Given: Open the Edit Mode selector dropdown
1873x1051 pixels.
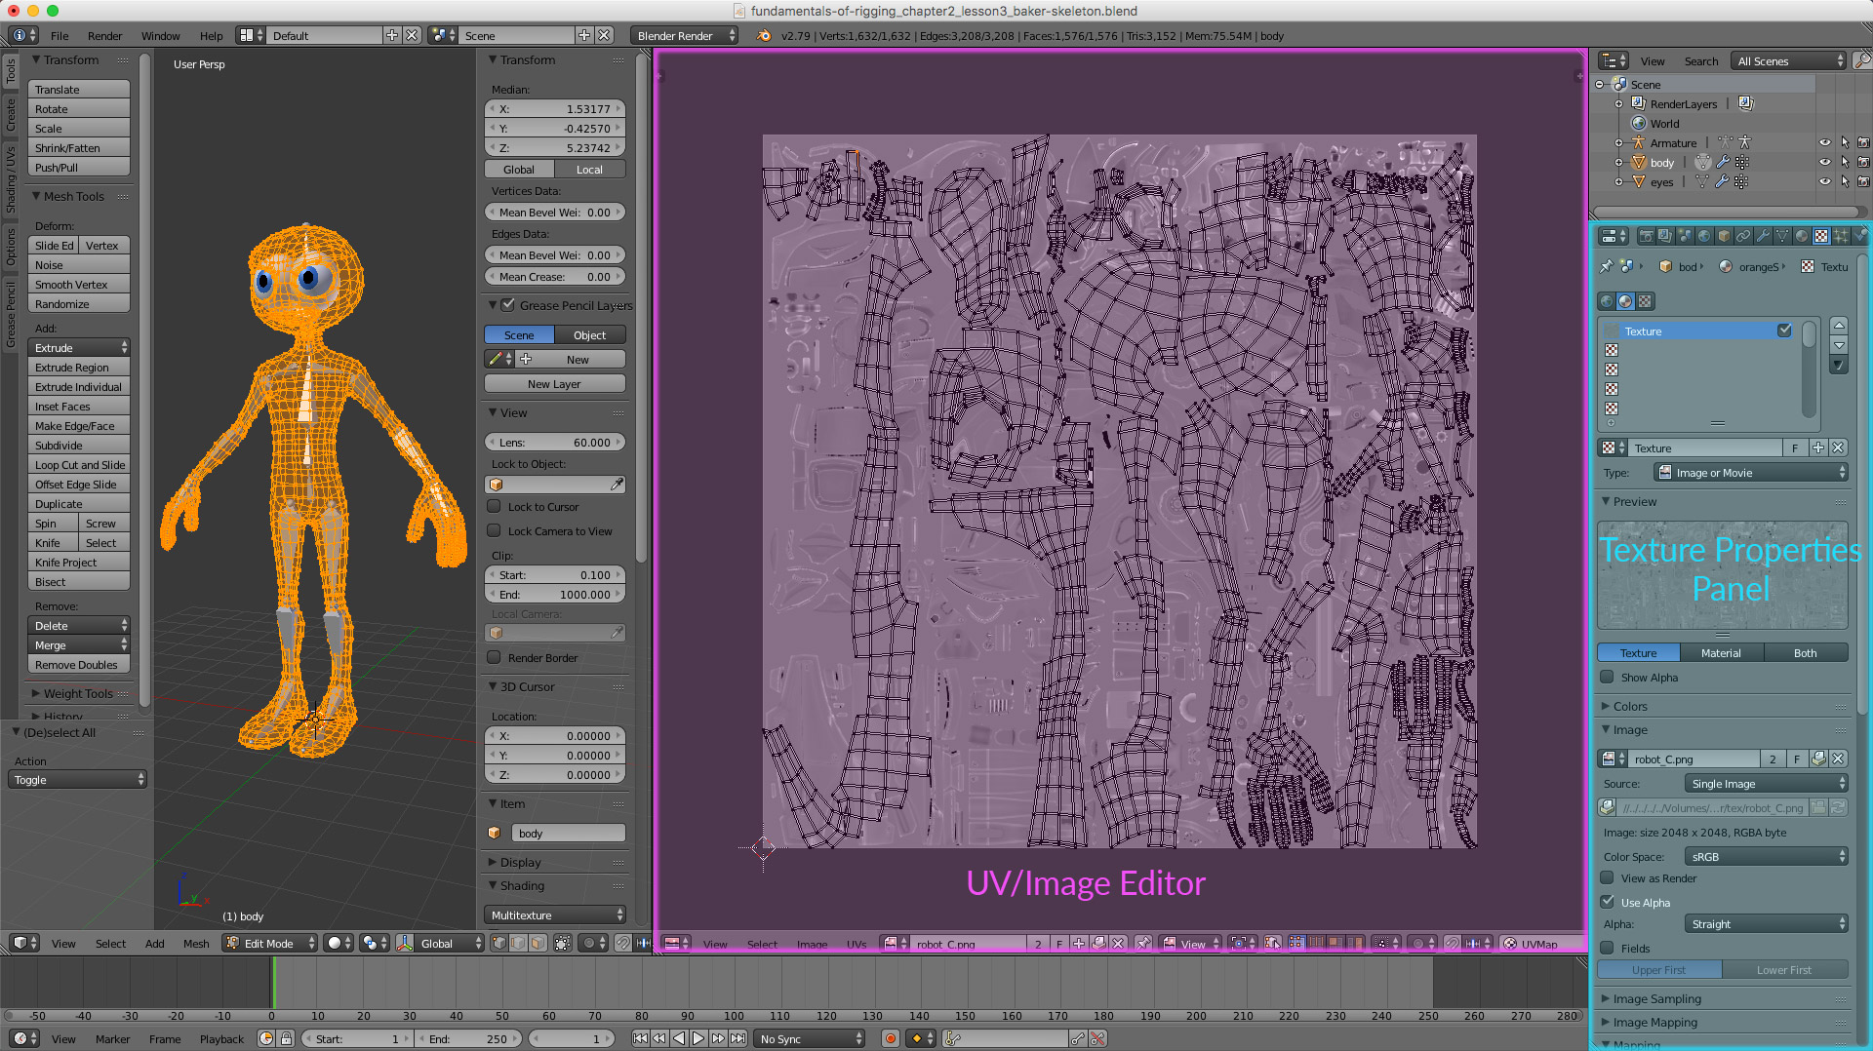Looking at the screenshot, I should [271, 943].
